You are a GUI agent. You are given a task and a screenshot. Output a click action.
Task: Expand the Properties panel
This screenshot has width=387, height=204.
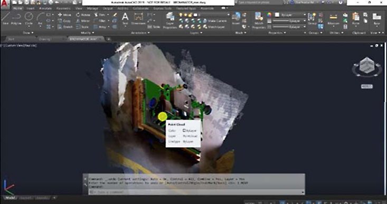[277, 33]
